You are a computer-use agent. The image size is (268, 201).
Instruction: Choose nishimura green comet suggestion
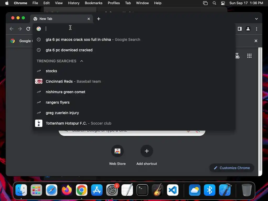(134, 92)
